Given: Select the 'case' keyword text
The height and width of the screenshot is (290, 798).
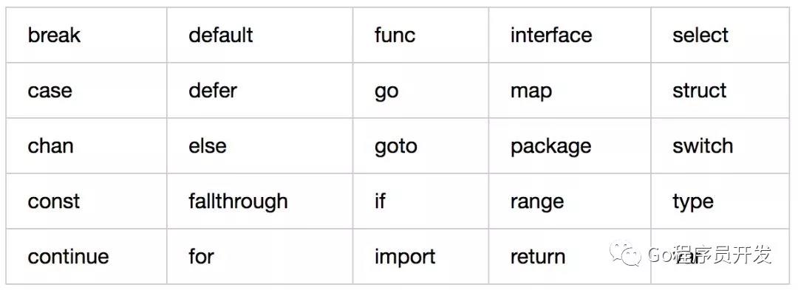Looking at the screenshot, I should (50, 91).
